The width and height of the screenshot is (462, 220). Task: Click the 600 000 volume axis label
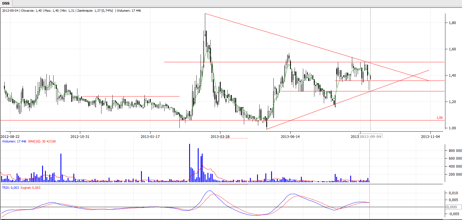[x=455, y=158]
